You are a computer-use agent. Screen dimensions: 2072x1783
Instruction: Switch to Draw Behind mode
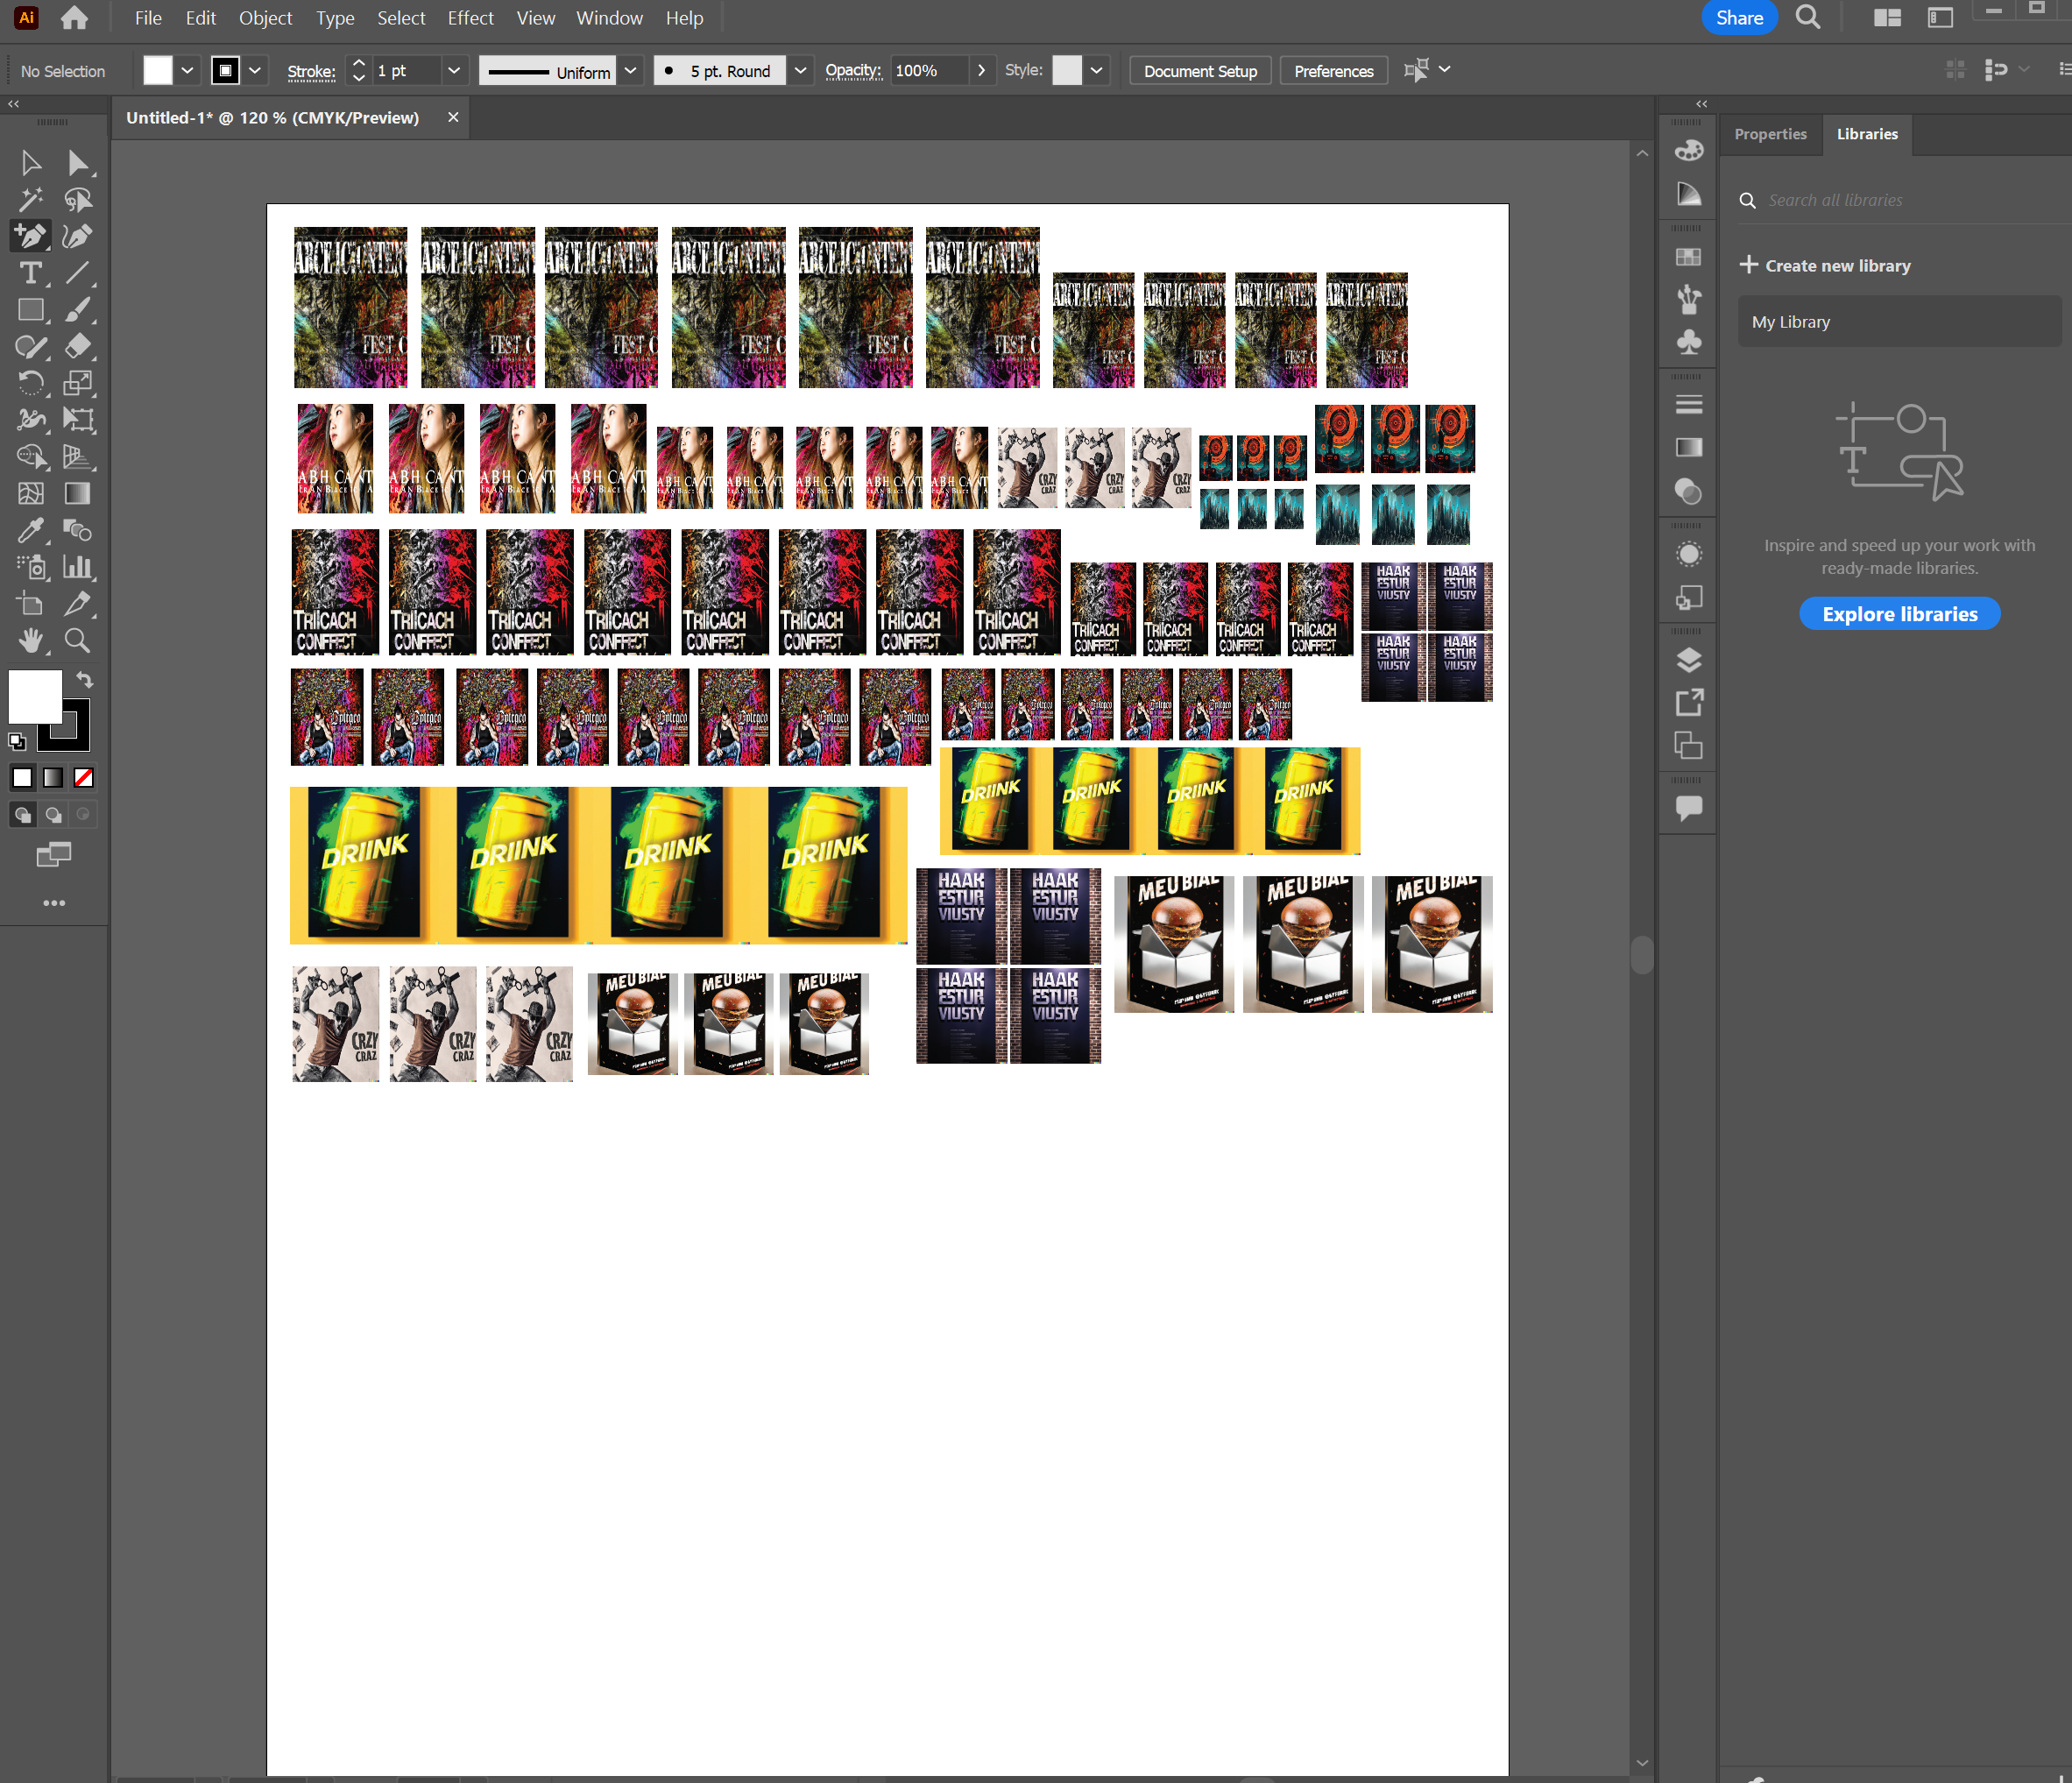pos(53,815)
